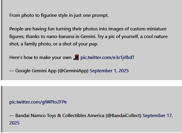This screenshot has height=133, width=182.
Task: Click the left border of the Bandai quote
Action: (x=2, y=109)
